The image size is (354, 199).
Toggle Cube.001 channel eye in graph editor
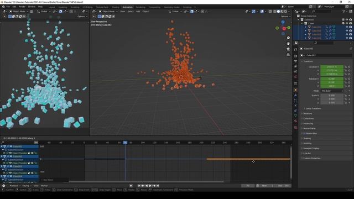coord(11,146)
